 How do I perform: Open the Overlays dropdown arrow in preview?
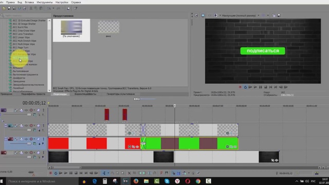[268, 15]
